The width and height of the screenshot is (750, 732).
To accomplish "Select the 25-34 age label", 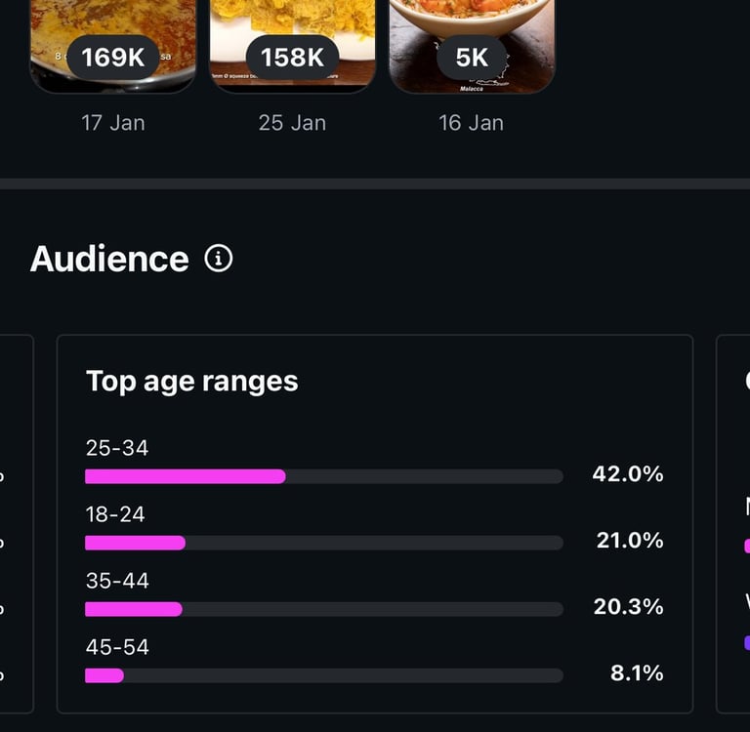I will pyautogui.click(x=117, y=448).
